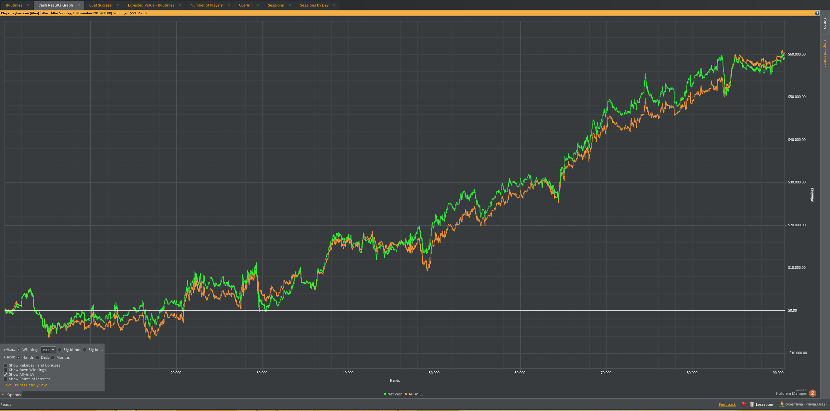830x411 pixels.
Task: Click the Winnings total $59.342.83
Action: (x=139, y=13)
